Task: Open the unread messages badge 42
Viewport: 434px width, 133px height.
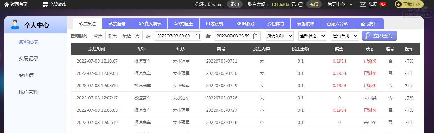Action: (x=383, y=5)
